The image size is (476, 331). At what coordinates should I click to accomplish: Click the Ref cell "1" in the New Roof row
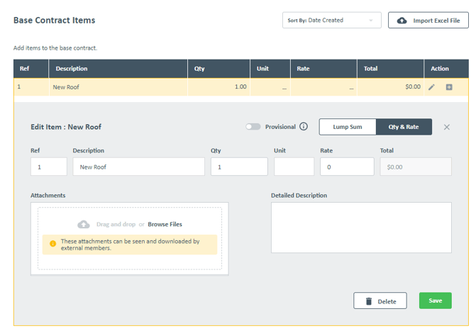(x=31, y=87)
